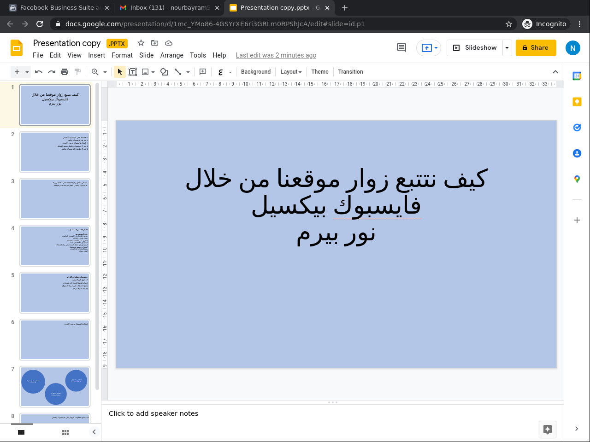Image resolution: width=590 pixels, height=442 pixels.
Task: Insert an image from toolbar
Action: 145,72
